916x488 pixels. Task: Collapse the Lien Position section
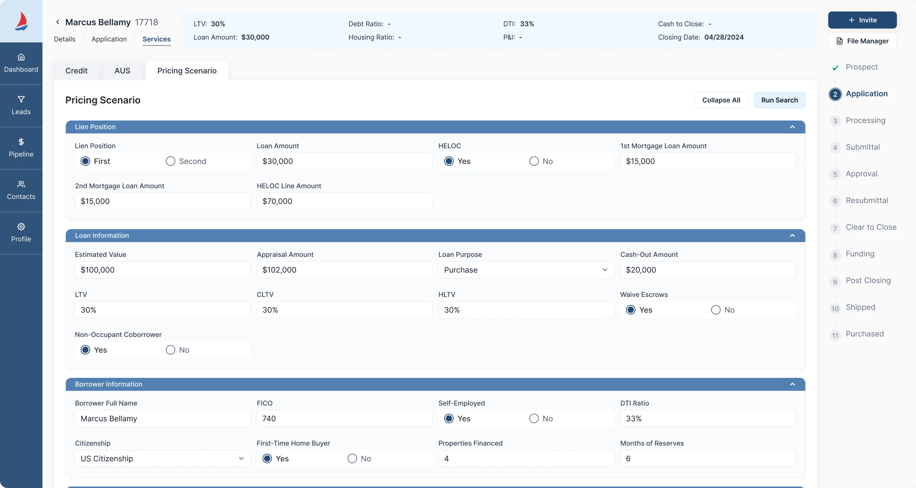[x=792, y=127]
